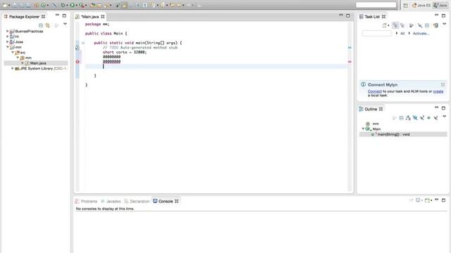451x253 pixels.
Task: Toggle Hide Local Types in Outline
Action: click(x=435, y=118)
